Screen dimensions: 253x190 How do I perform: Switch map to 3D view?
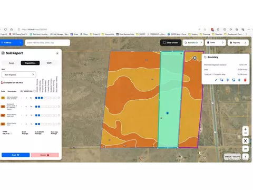coord(246,149)
